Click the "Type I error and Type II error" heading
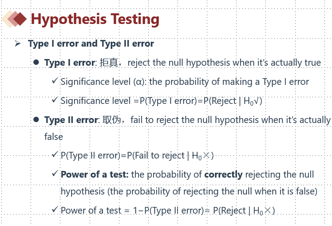 pos(91,44)
